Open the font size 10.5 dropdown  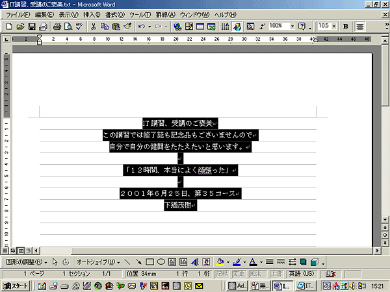[334, 27]
